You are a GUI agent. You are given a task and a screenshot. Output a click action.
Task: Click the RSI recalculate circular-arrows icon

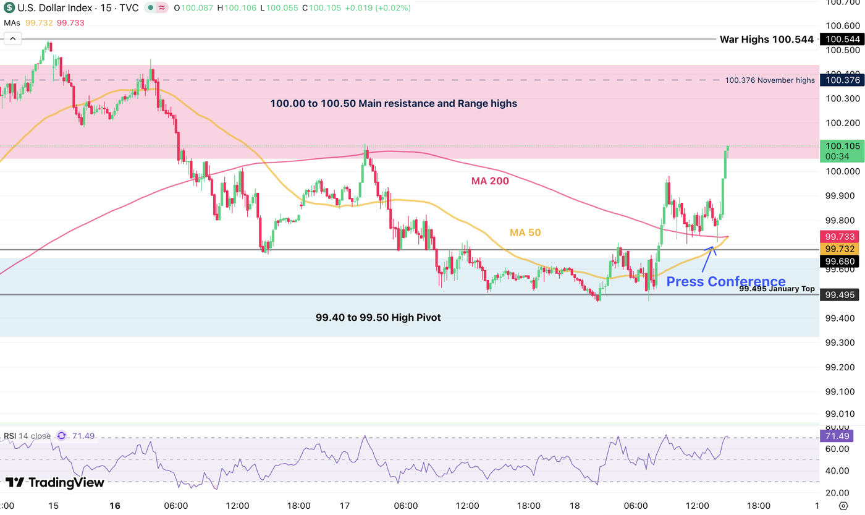coord(60,435)
